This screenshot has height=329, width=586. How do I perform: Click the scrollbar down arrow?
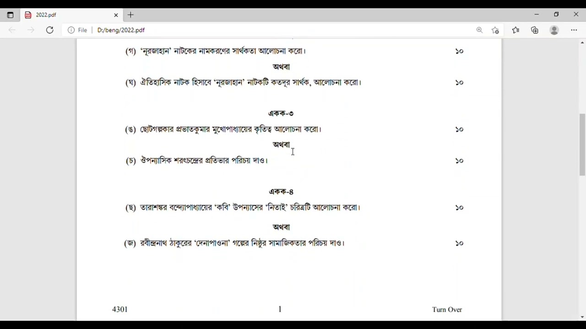click(582, 317)
